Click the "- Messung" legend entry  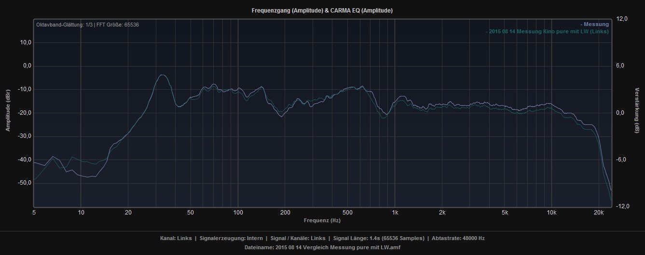pos(595,24)
